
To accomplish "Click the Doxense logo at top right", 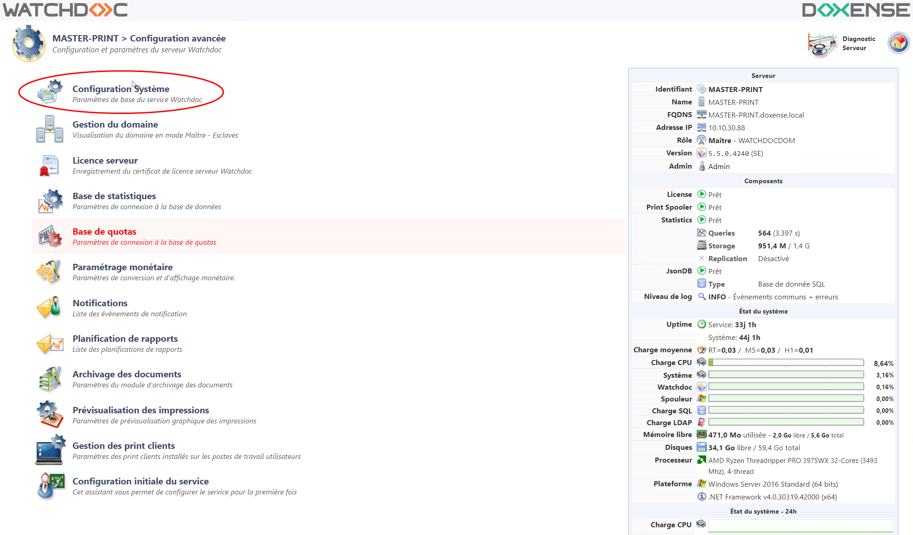I will point(855,10).
